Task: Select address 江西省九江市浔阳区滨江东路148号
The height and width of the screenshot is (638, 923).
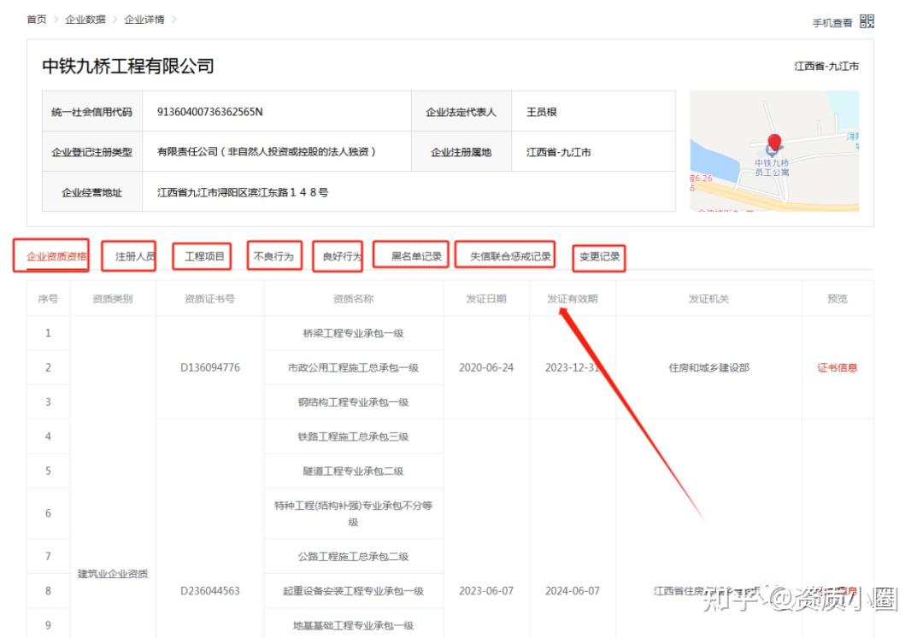Action: (x=243, y=192)
